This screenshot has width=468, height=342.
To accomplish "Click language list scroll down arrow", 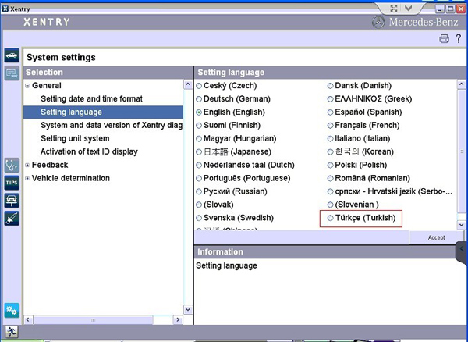I will click(461, 225).
